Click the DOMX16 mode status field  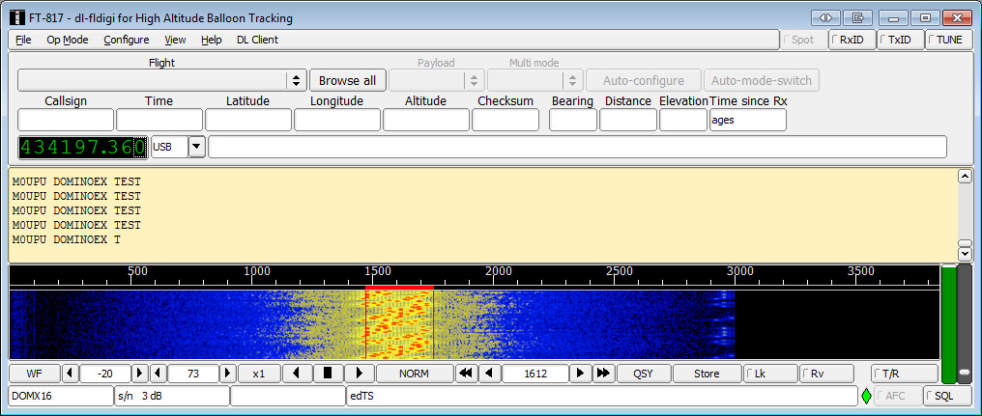61,396
